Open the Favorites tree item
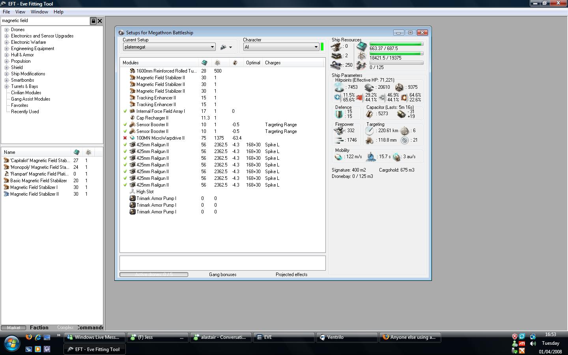The width and height of the screenshot is (568, 355). click(x=20, y=105)
